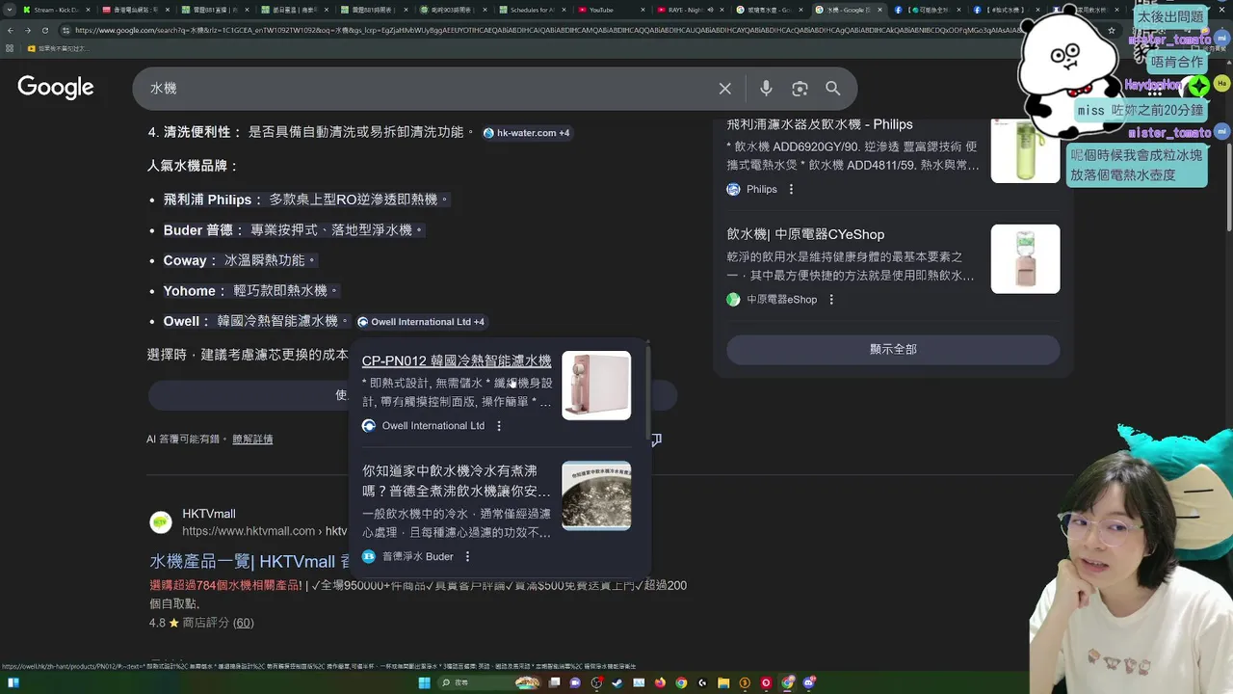Click the 人氣水機品牌 heading
Viewport: 1233px width, 694px height.
[x=194, y=166]
